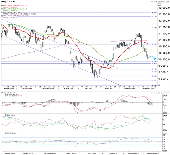Screen dimensions: 170x155
Task: Click the lower chart date range text
Action: tap(160, 93)
